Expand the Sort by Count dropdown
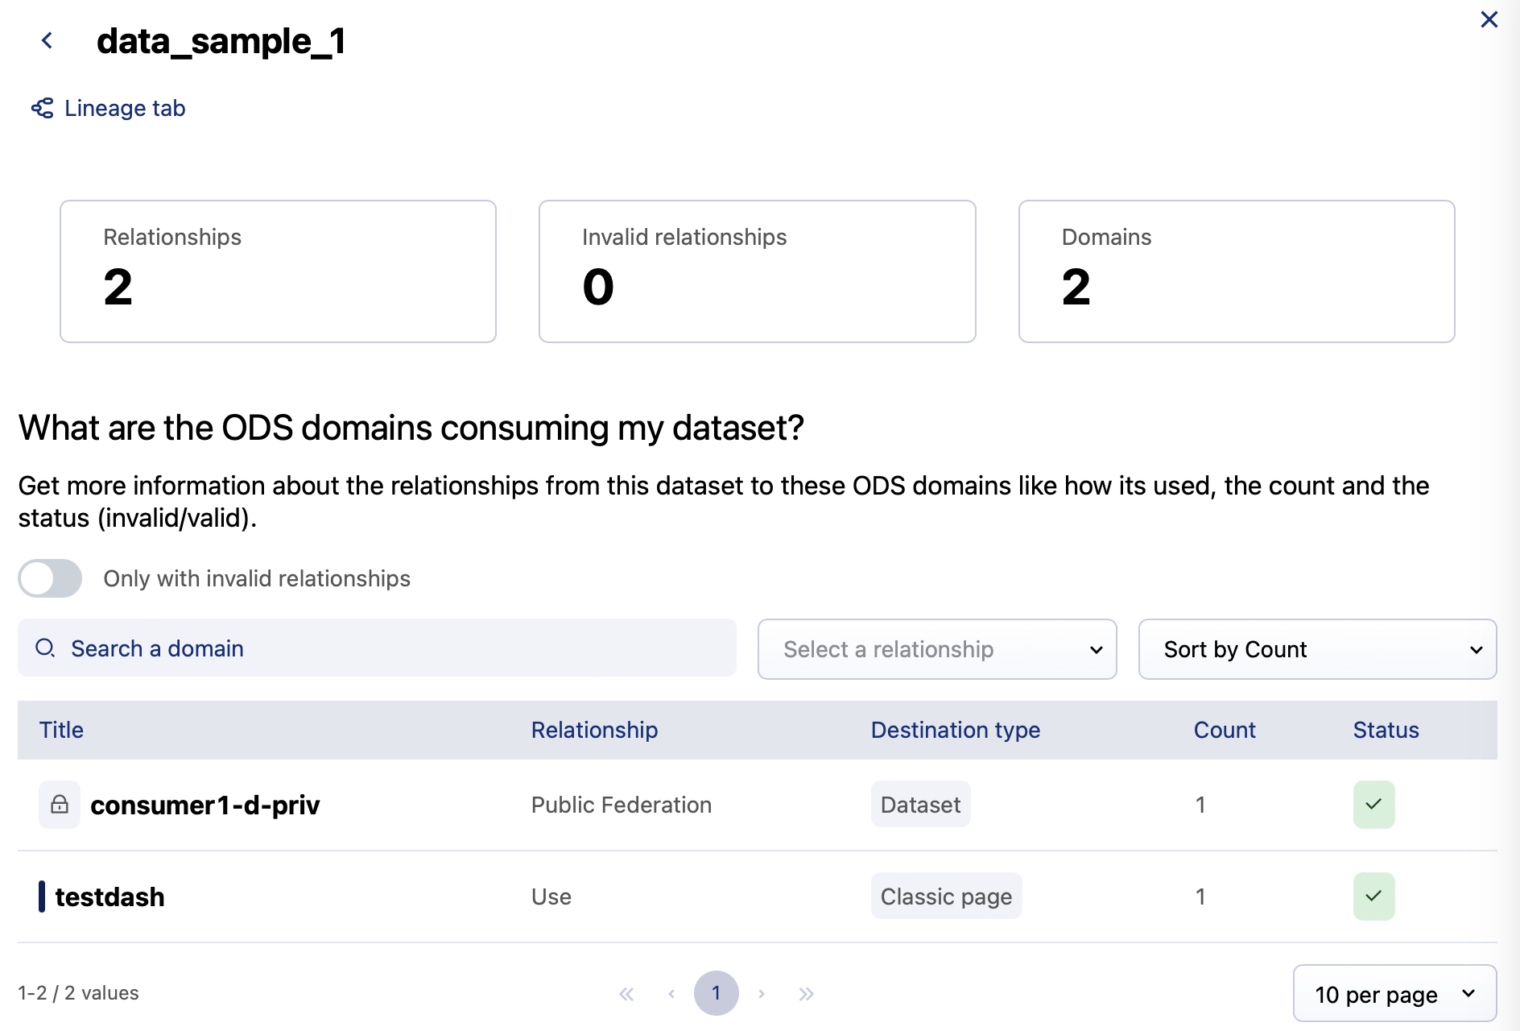Image resolution: width=1520 pixels, height=1031 pixels. click(1317, 649)
